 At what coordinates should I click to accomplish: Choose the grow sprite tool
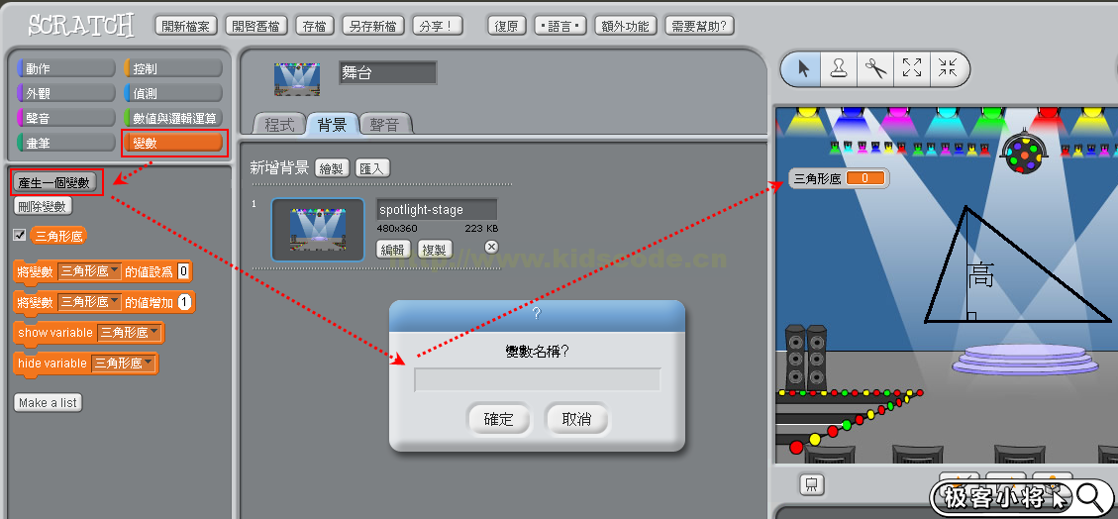click(912, 68)
